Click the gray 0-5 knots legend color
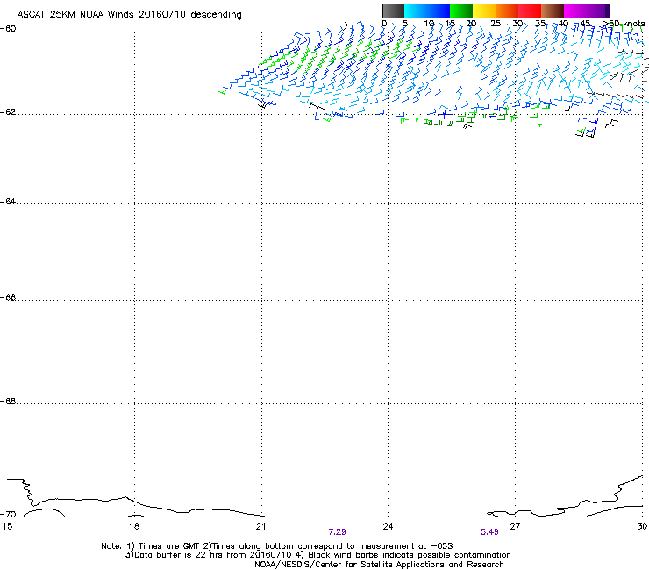 coord(393,11)
